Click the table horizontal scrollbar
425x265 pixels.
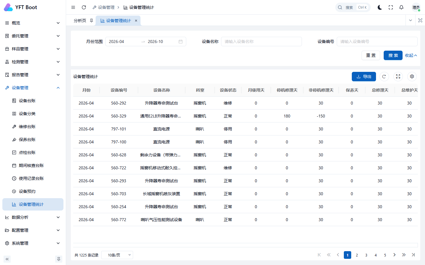point(246,245)
